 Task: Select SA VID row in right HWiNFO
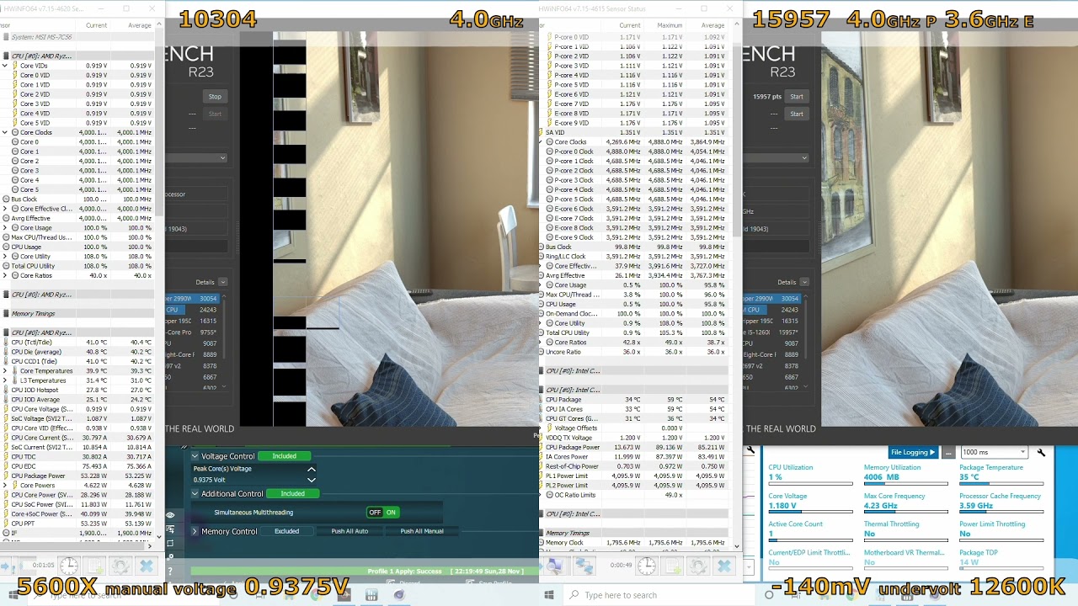click(633, 132)
